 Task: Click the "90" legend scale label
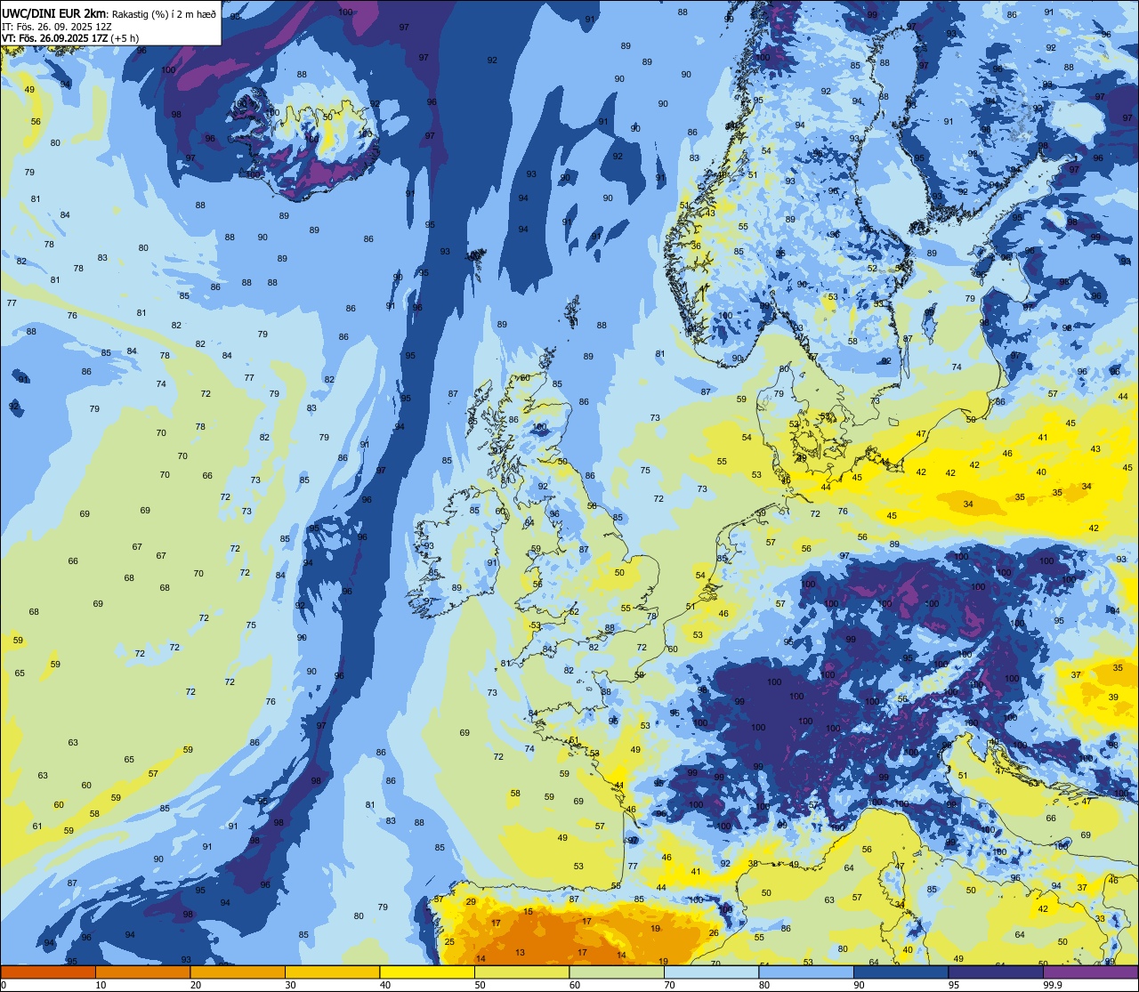click(859, 985)
